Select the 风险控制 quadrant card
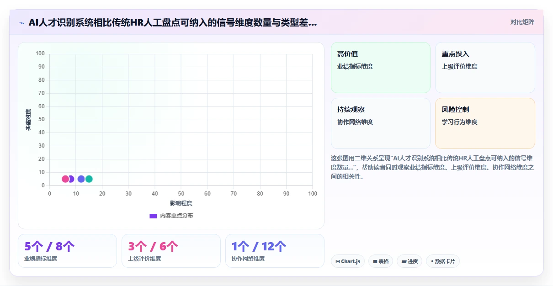This screenshot has width=553, height=286. (485, 123)
